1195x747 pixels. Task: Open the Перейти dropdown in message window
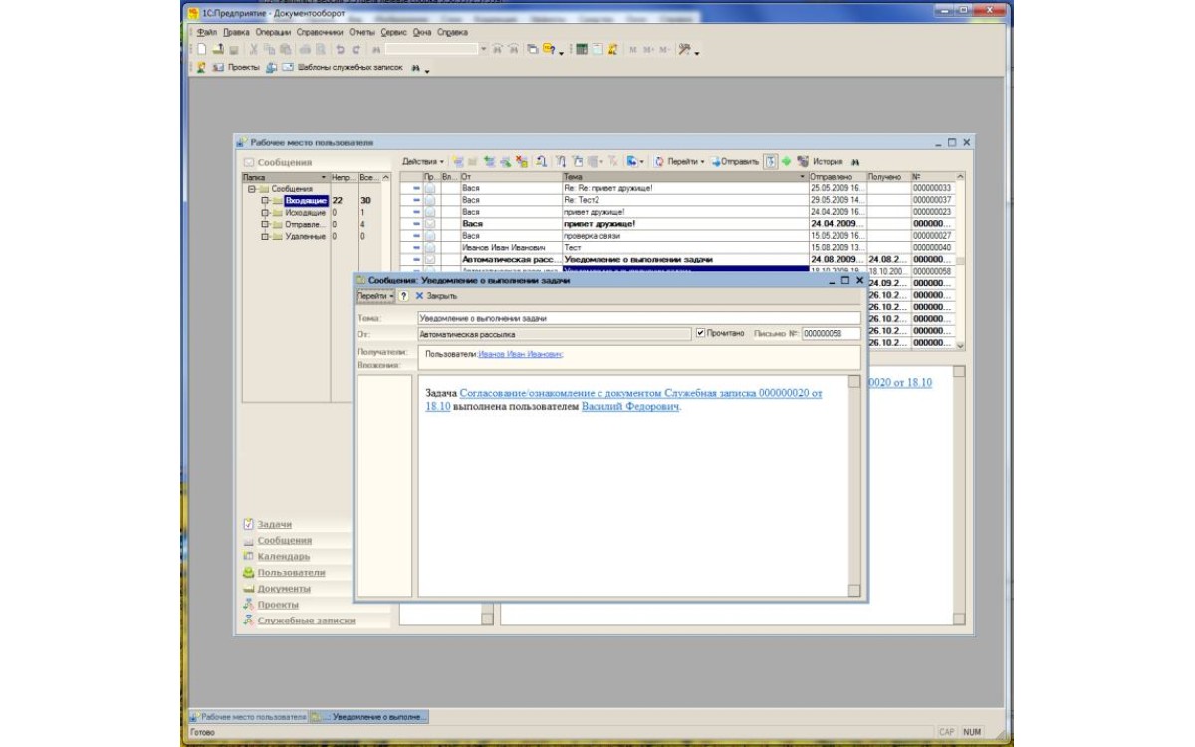point(375,296)
